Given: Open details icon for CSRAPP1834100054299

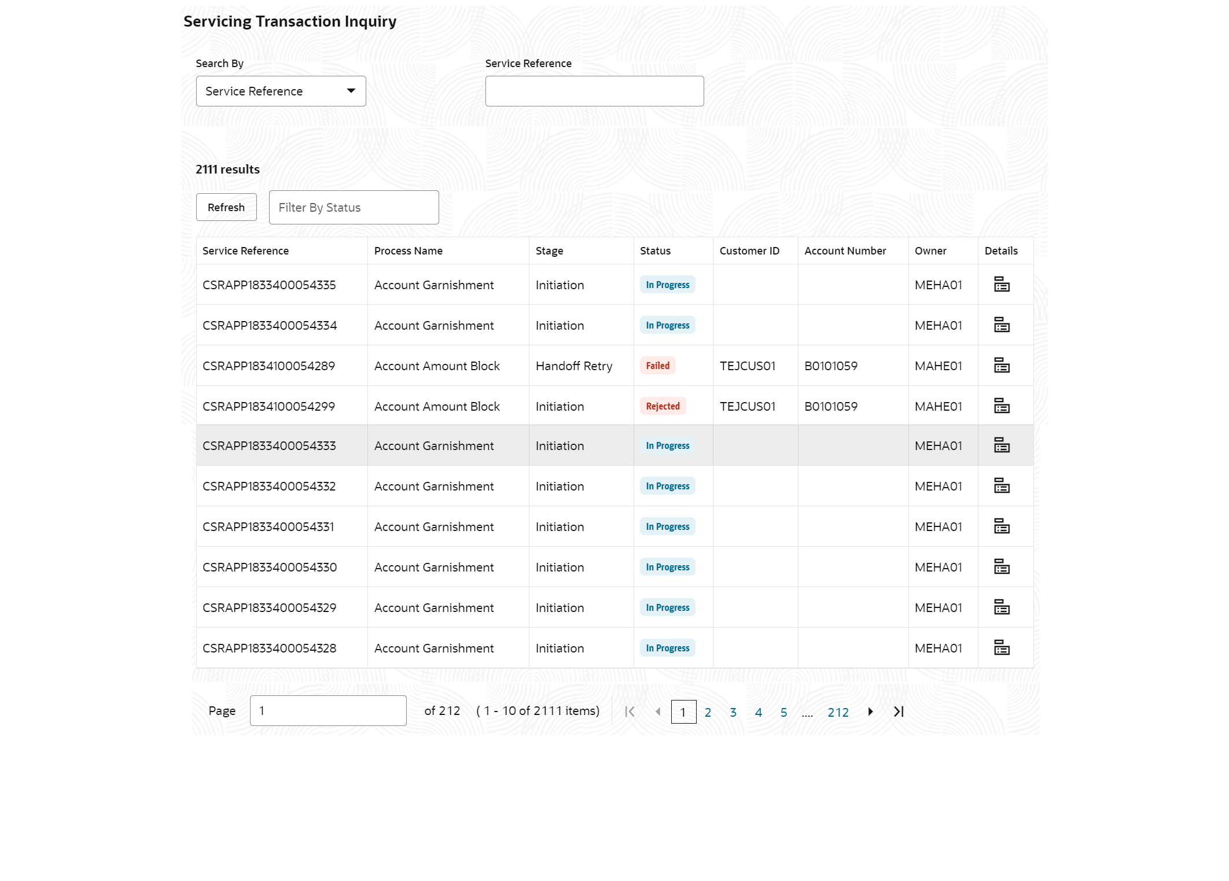Looking at the screenshot, I should 1002,406.
